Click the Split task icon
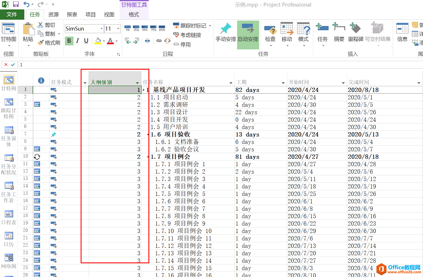 click(147, 41)
